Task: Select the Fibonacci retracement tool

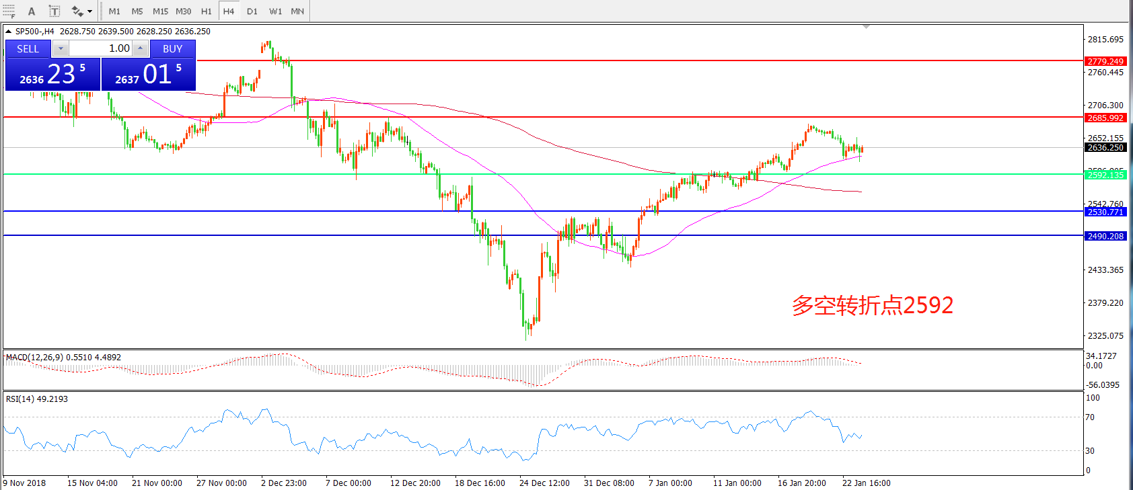Action: (x=8, y=11)
